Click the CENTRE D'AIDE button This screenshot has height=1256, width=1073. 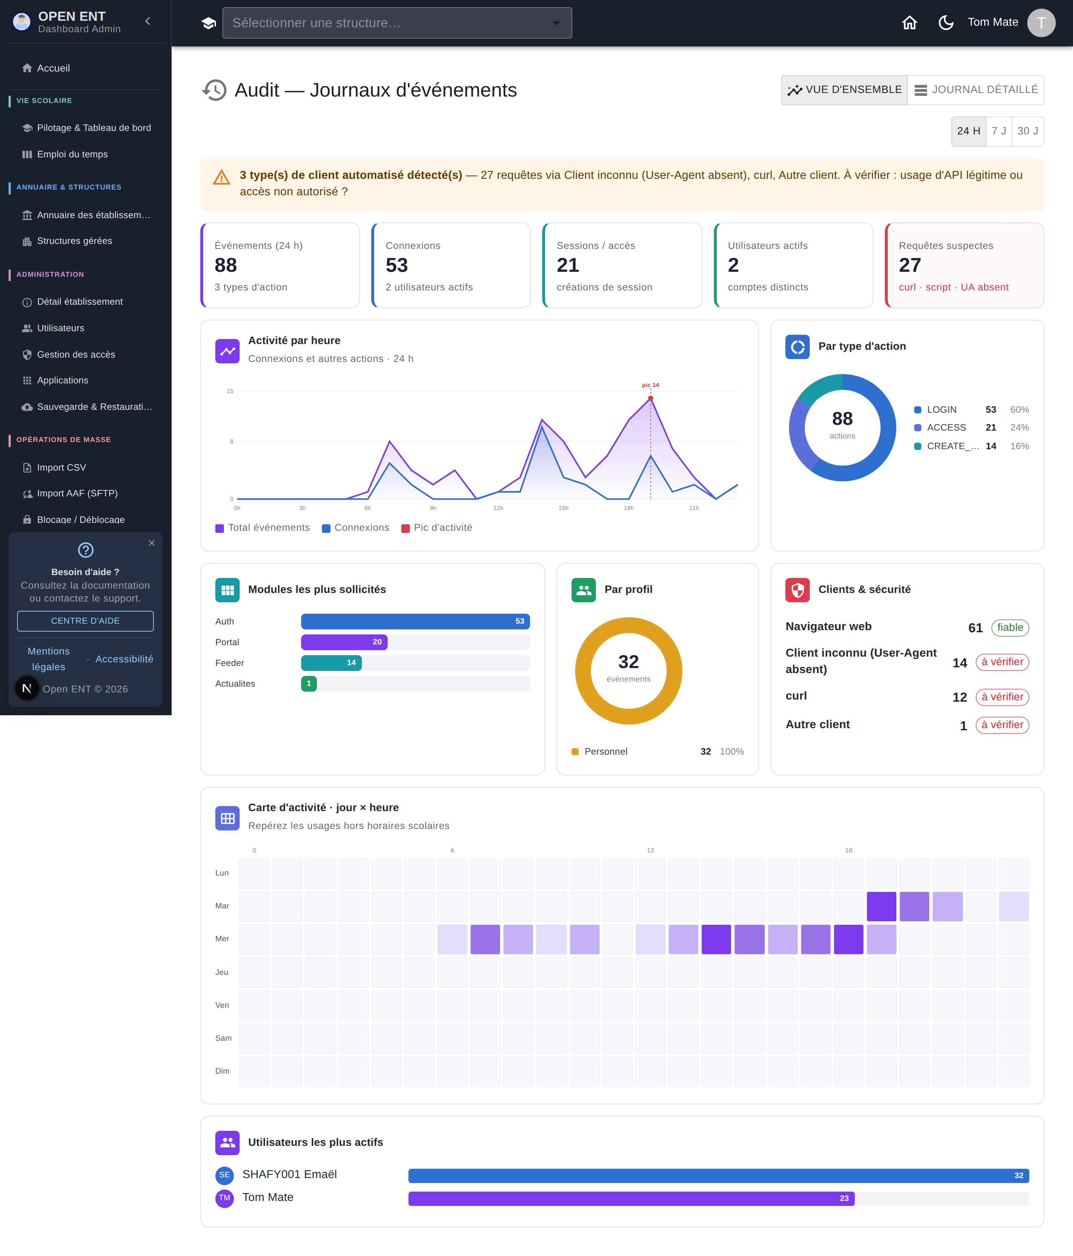tap(85, 621)
